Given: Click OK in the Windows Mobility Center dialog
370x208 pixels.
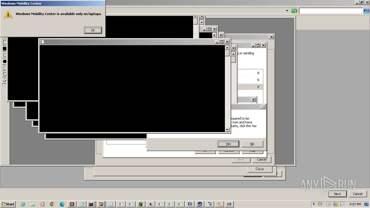Looking at the screenshot, I should tap(93, 30).
